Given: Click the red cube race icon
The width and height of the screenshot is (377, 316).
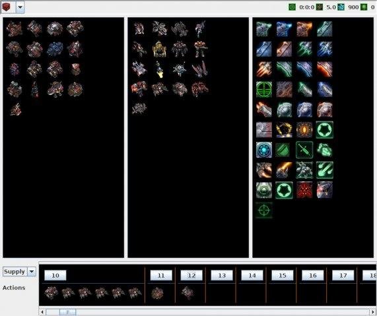Looking at the screenshot, I should pos(6,7).
